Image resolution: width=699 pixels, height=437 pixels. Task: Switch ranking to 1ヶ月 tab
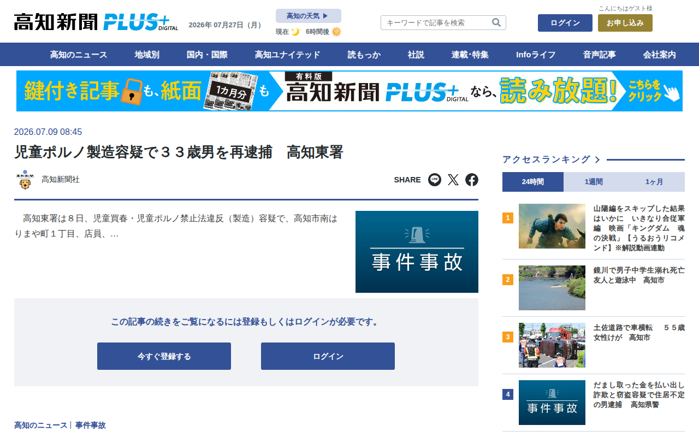pos(654,182)
